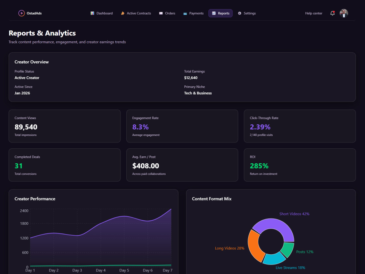The width and height of the screenshot is (365, 274).
Task: Click the Completed Deals 31 value
Action: click(19, 166)
